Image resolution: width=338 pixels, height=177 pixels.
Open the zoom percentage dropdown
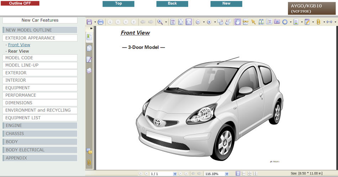[227, 174]
